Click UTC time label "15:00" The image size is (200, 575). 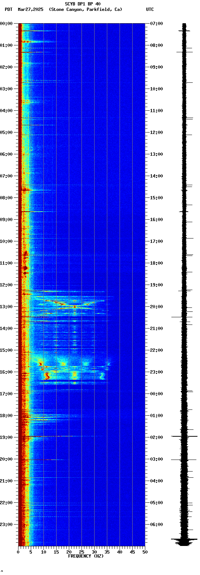157,198
